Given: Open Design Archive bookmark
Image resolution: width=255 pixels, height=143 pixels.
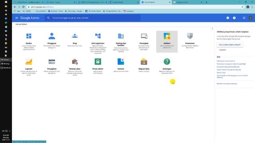Looking at the screenshot, I should pyautogui.click(x=112, y=11).
